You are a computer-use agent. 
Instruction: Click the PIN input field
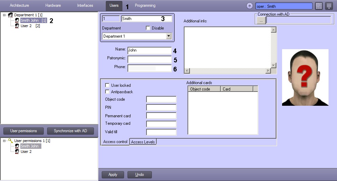point(161,107)
